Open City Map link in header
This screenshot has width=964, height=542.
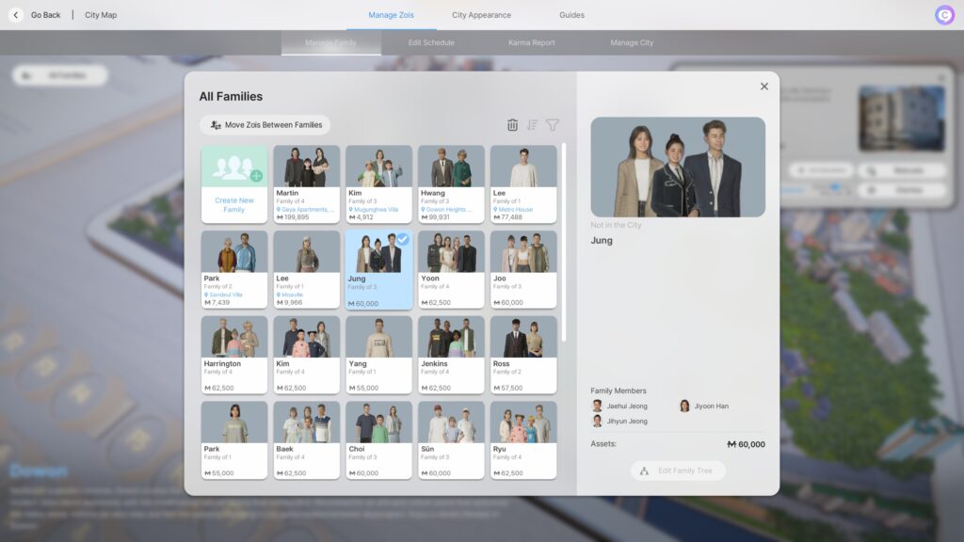click(x=101, y=15)
